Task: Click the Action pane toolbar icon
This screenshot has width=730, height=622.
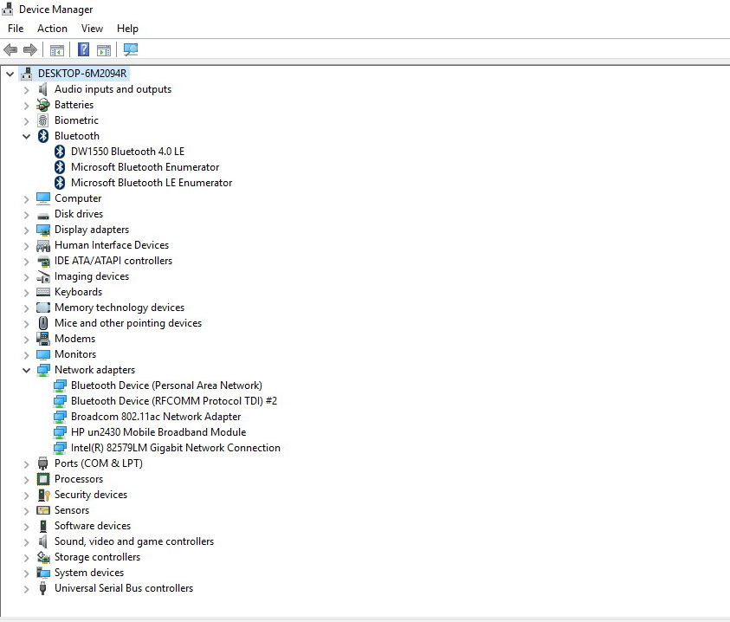Action: (104, 50)
